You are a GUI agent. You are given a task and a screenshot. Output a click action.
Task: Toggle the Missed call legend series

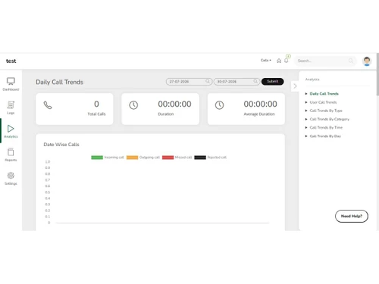click(177, 158)
